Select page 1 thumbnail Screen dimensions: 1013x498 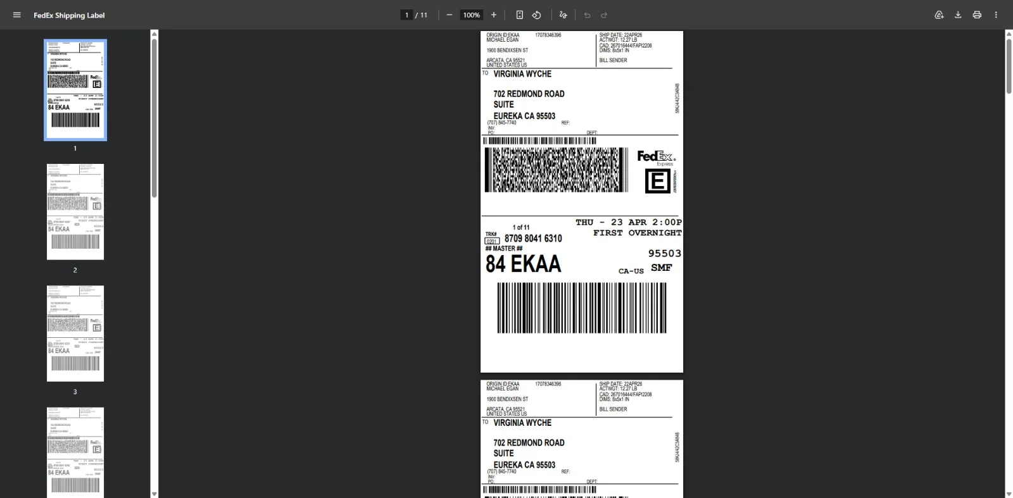[x=75, y=90]
